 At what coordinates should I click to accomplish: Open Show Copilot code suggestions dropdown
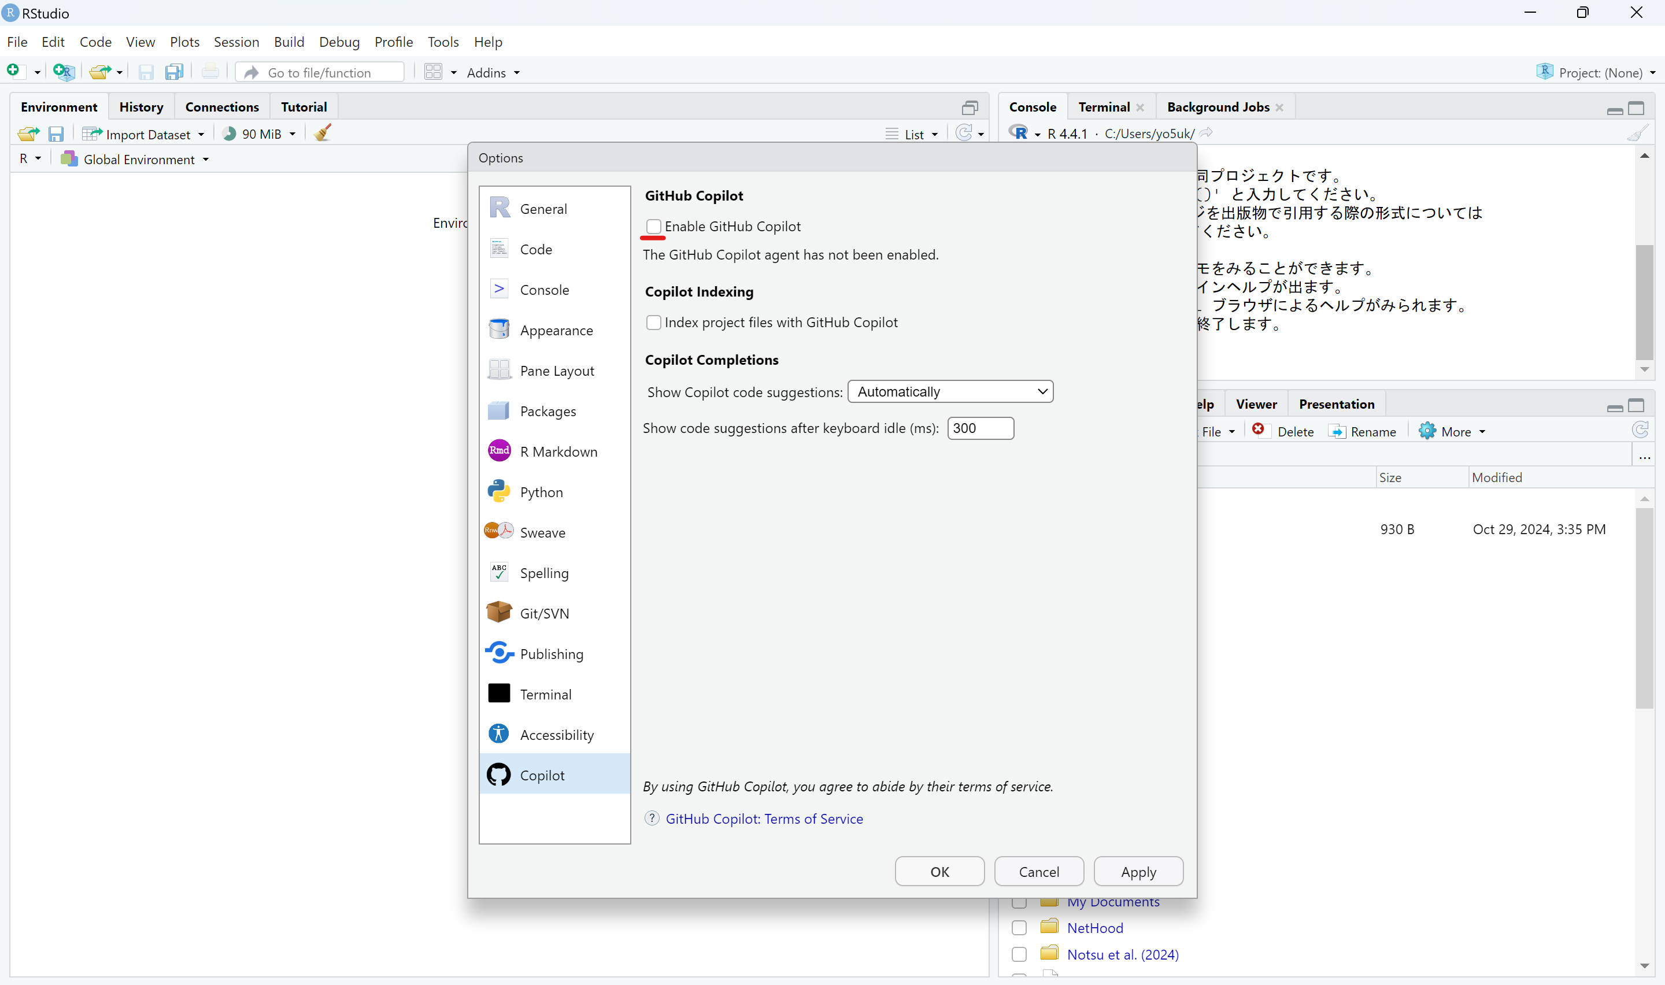pos(950,391)
